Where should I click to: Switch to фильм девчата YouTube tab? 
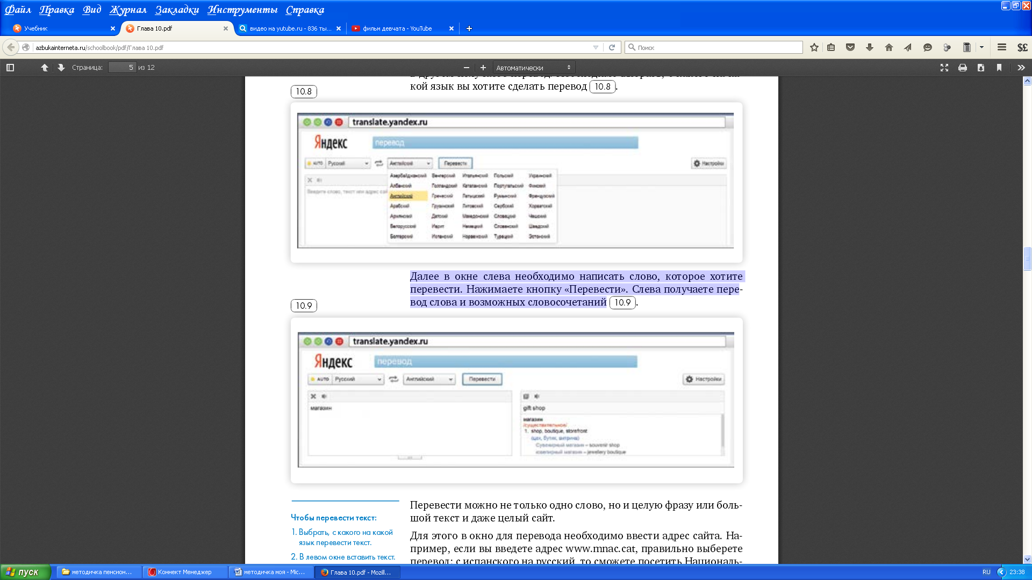pos(402,28)
